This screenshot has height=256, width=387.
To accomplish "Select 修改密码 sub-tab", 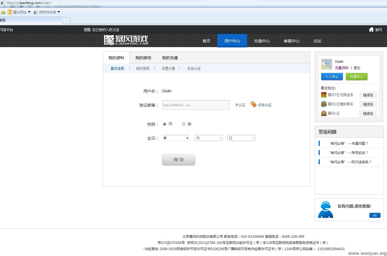I will (x=143, y=68).
